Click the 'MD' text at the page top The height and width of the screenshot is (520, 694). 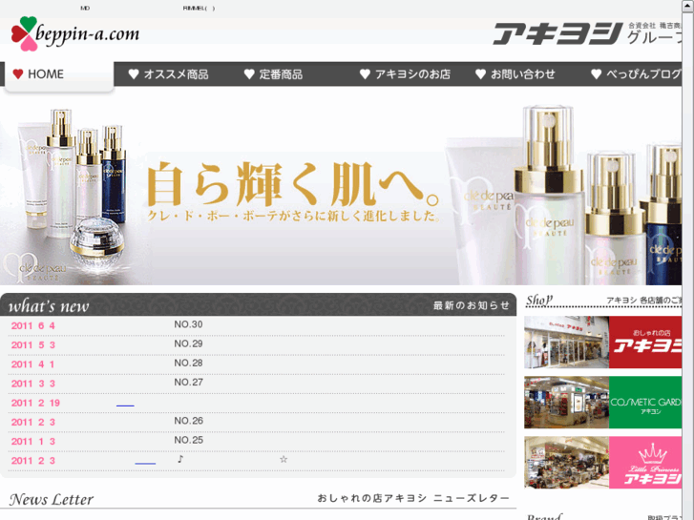coord(85,8)
